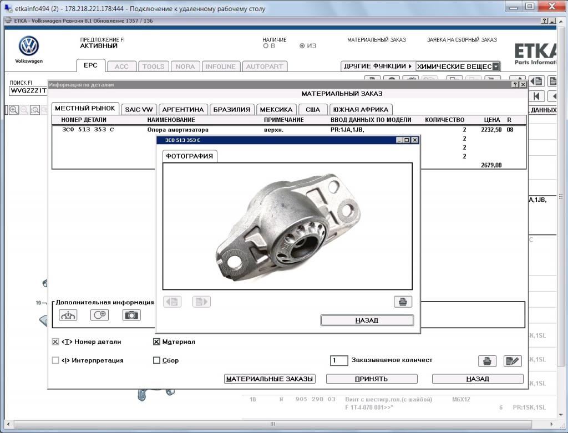Click the ЦЕНА column header

coord(492,120)
